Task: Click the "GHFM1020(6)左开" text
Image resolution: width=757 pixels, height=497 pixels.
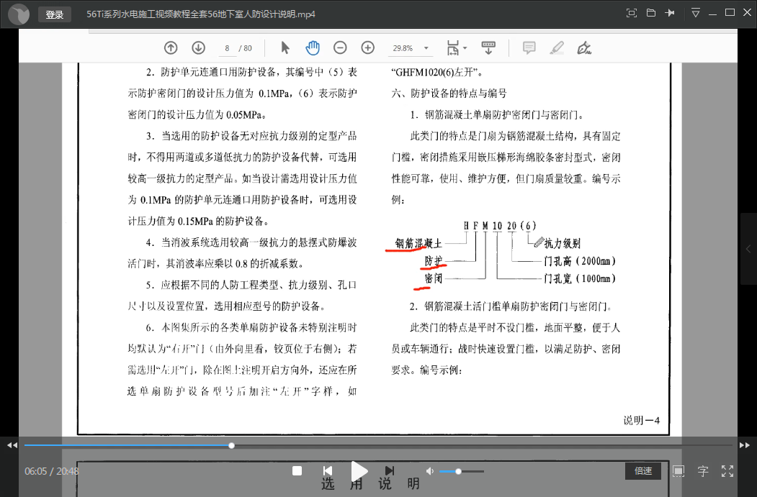Action: click(x=436, y=73)
